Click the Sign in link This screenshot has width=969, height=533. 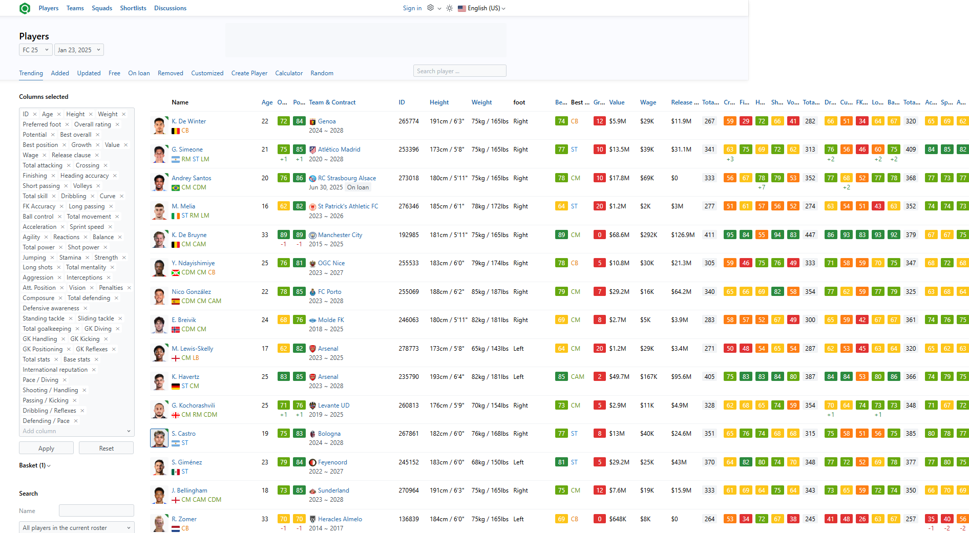(412, 8)
